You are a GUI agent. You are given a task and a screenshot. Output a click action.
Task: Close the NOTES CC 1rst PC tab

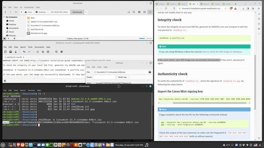point(24,58)
